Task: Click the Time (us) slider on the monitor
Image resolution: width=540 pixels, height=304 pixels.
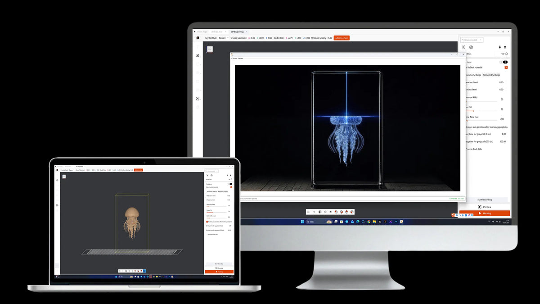Action: coord(481,120)
